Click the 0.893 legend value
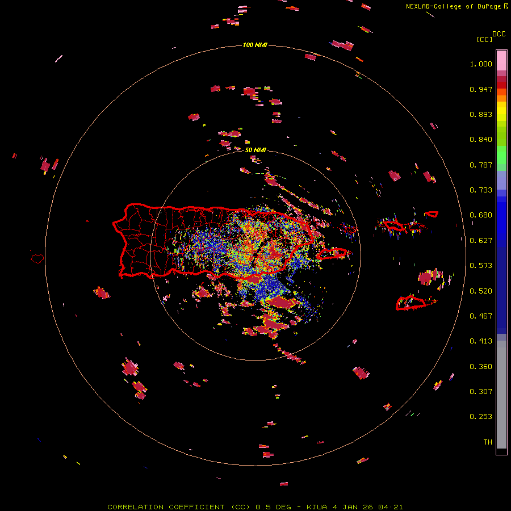Image resolution: width=511 pixels, height=511 pixels. [481, 114]
